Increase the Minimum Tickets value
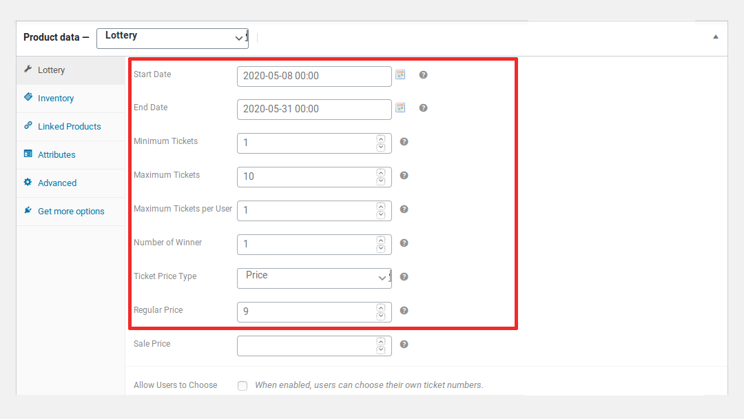The image size is (744, 419). click(x=380, y=139)
